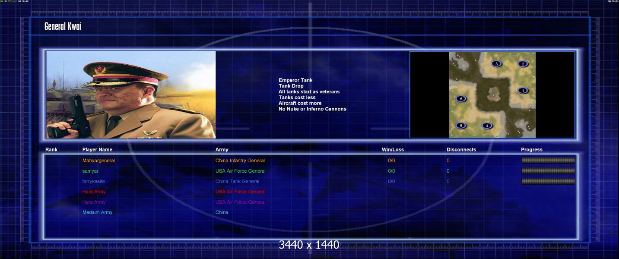The height and width of the screenshot is (259, 619).
Task: Click the Win/Loss column header
Action: pyautogui.click(x=393, y=150)
